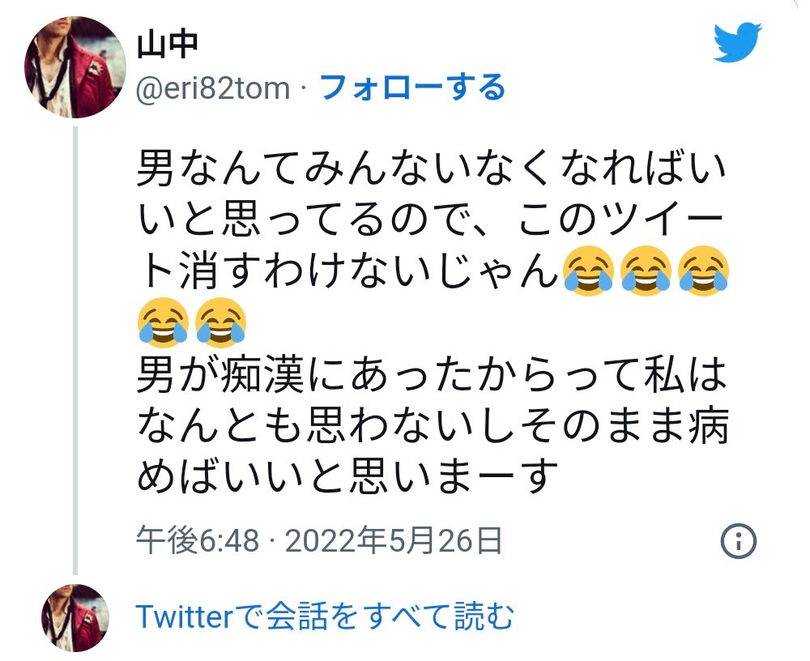
Task: Click middle laughing emoji after じゃん
Action: click(x=646, y=271)
